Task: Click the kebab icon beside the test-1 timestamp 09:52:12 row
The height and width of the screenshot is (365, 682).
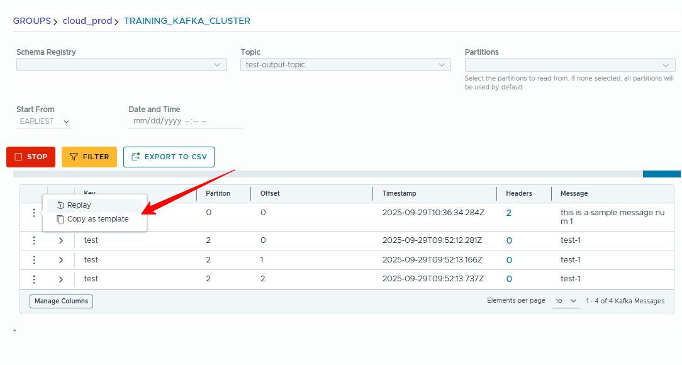Action: [x=34, y=240]
